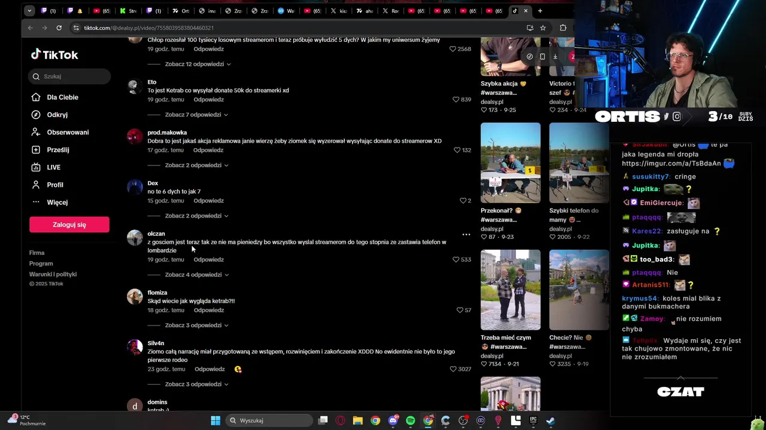Open Discord from the taskbar
Image resolution: width=766 pixels, height=430 pixels.
click(393, 420)
